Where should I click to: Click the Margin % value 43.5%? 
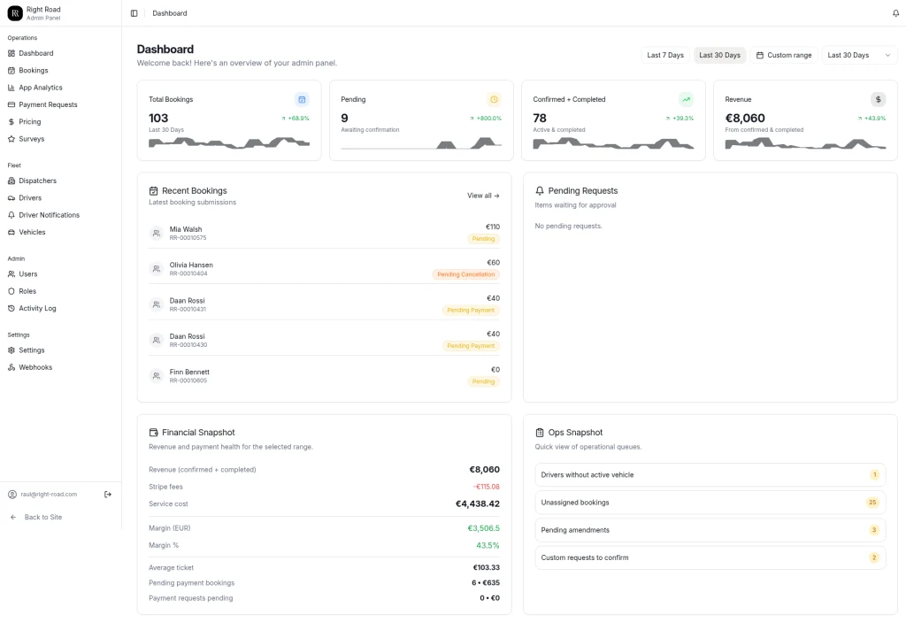click(x=488, y=546)
